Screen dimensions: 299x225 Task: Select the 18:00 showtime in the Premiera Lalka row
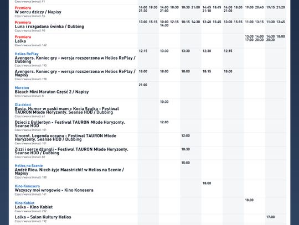point(281,36)
